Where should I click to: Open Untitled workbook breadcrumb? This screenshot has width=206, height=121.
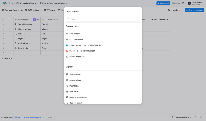26,3
